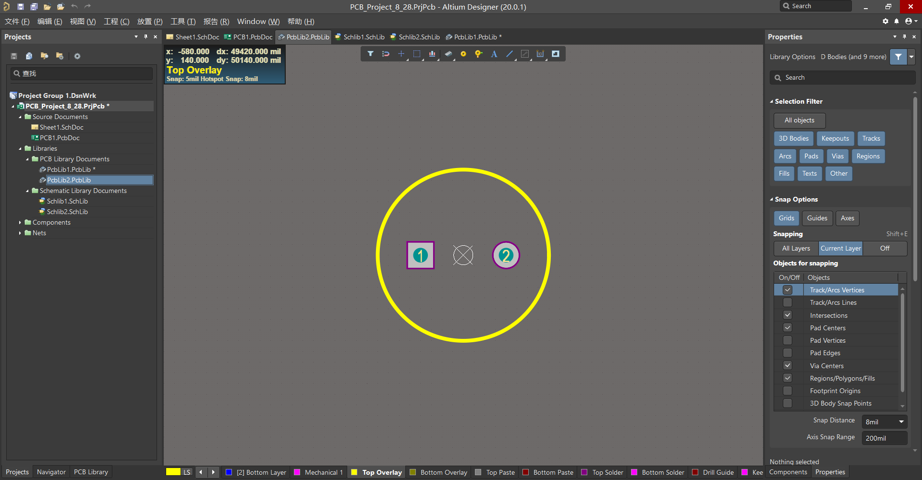Toggle Intersections snapping checkbox

[x=788, y=315]
